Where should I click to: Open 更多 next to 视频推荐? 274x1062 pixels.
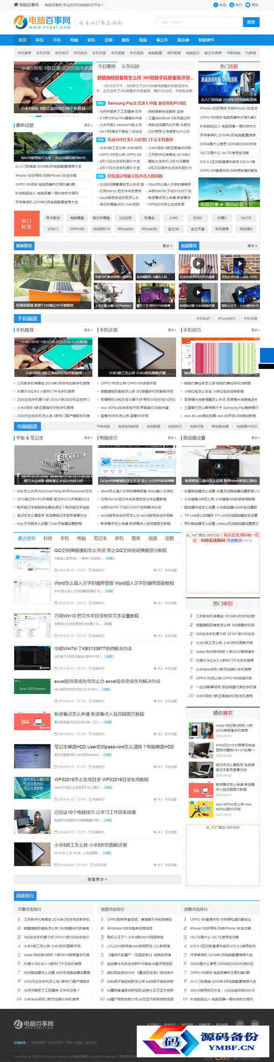(x=252, y=246)
